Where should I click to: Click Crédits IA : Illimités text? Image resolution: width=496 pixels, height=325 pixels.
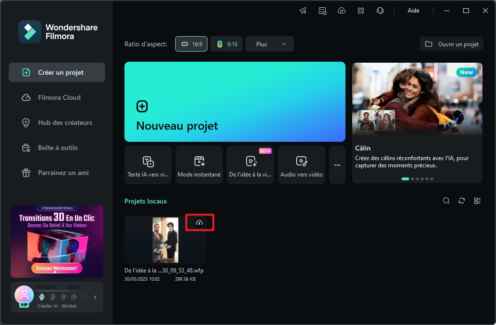tap(57, 306)
